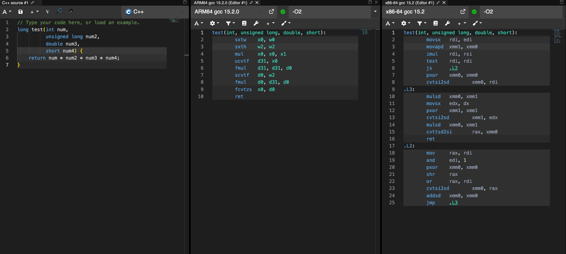Open the ARM64 gcc 15.2.0 compiler picker
The width and height of the screenshot is (566, 254).
(x=228, y=12)
